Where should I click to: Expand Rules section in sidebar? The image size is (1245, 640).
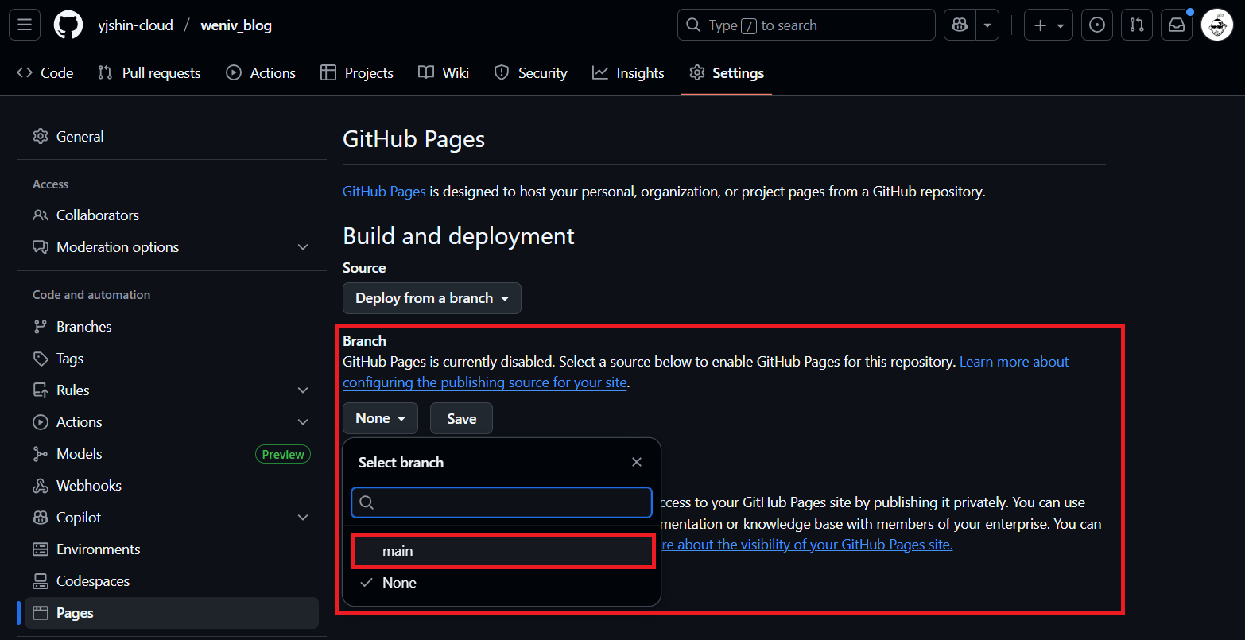[x=172, y=390]
